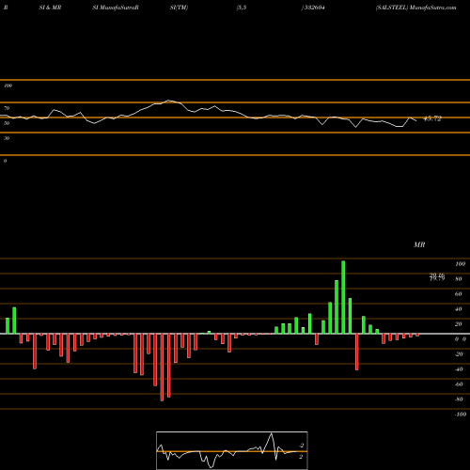Click the MR axis label -40
Image resolution: width=470 pixels, height=470 pixels.
click(459, 369)
